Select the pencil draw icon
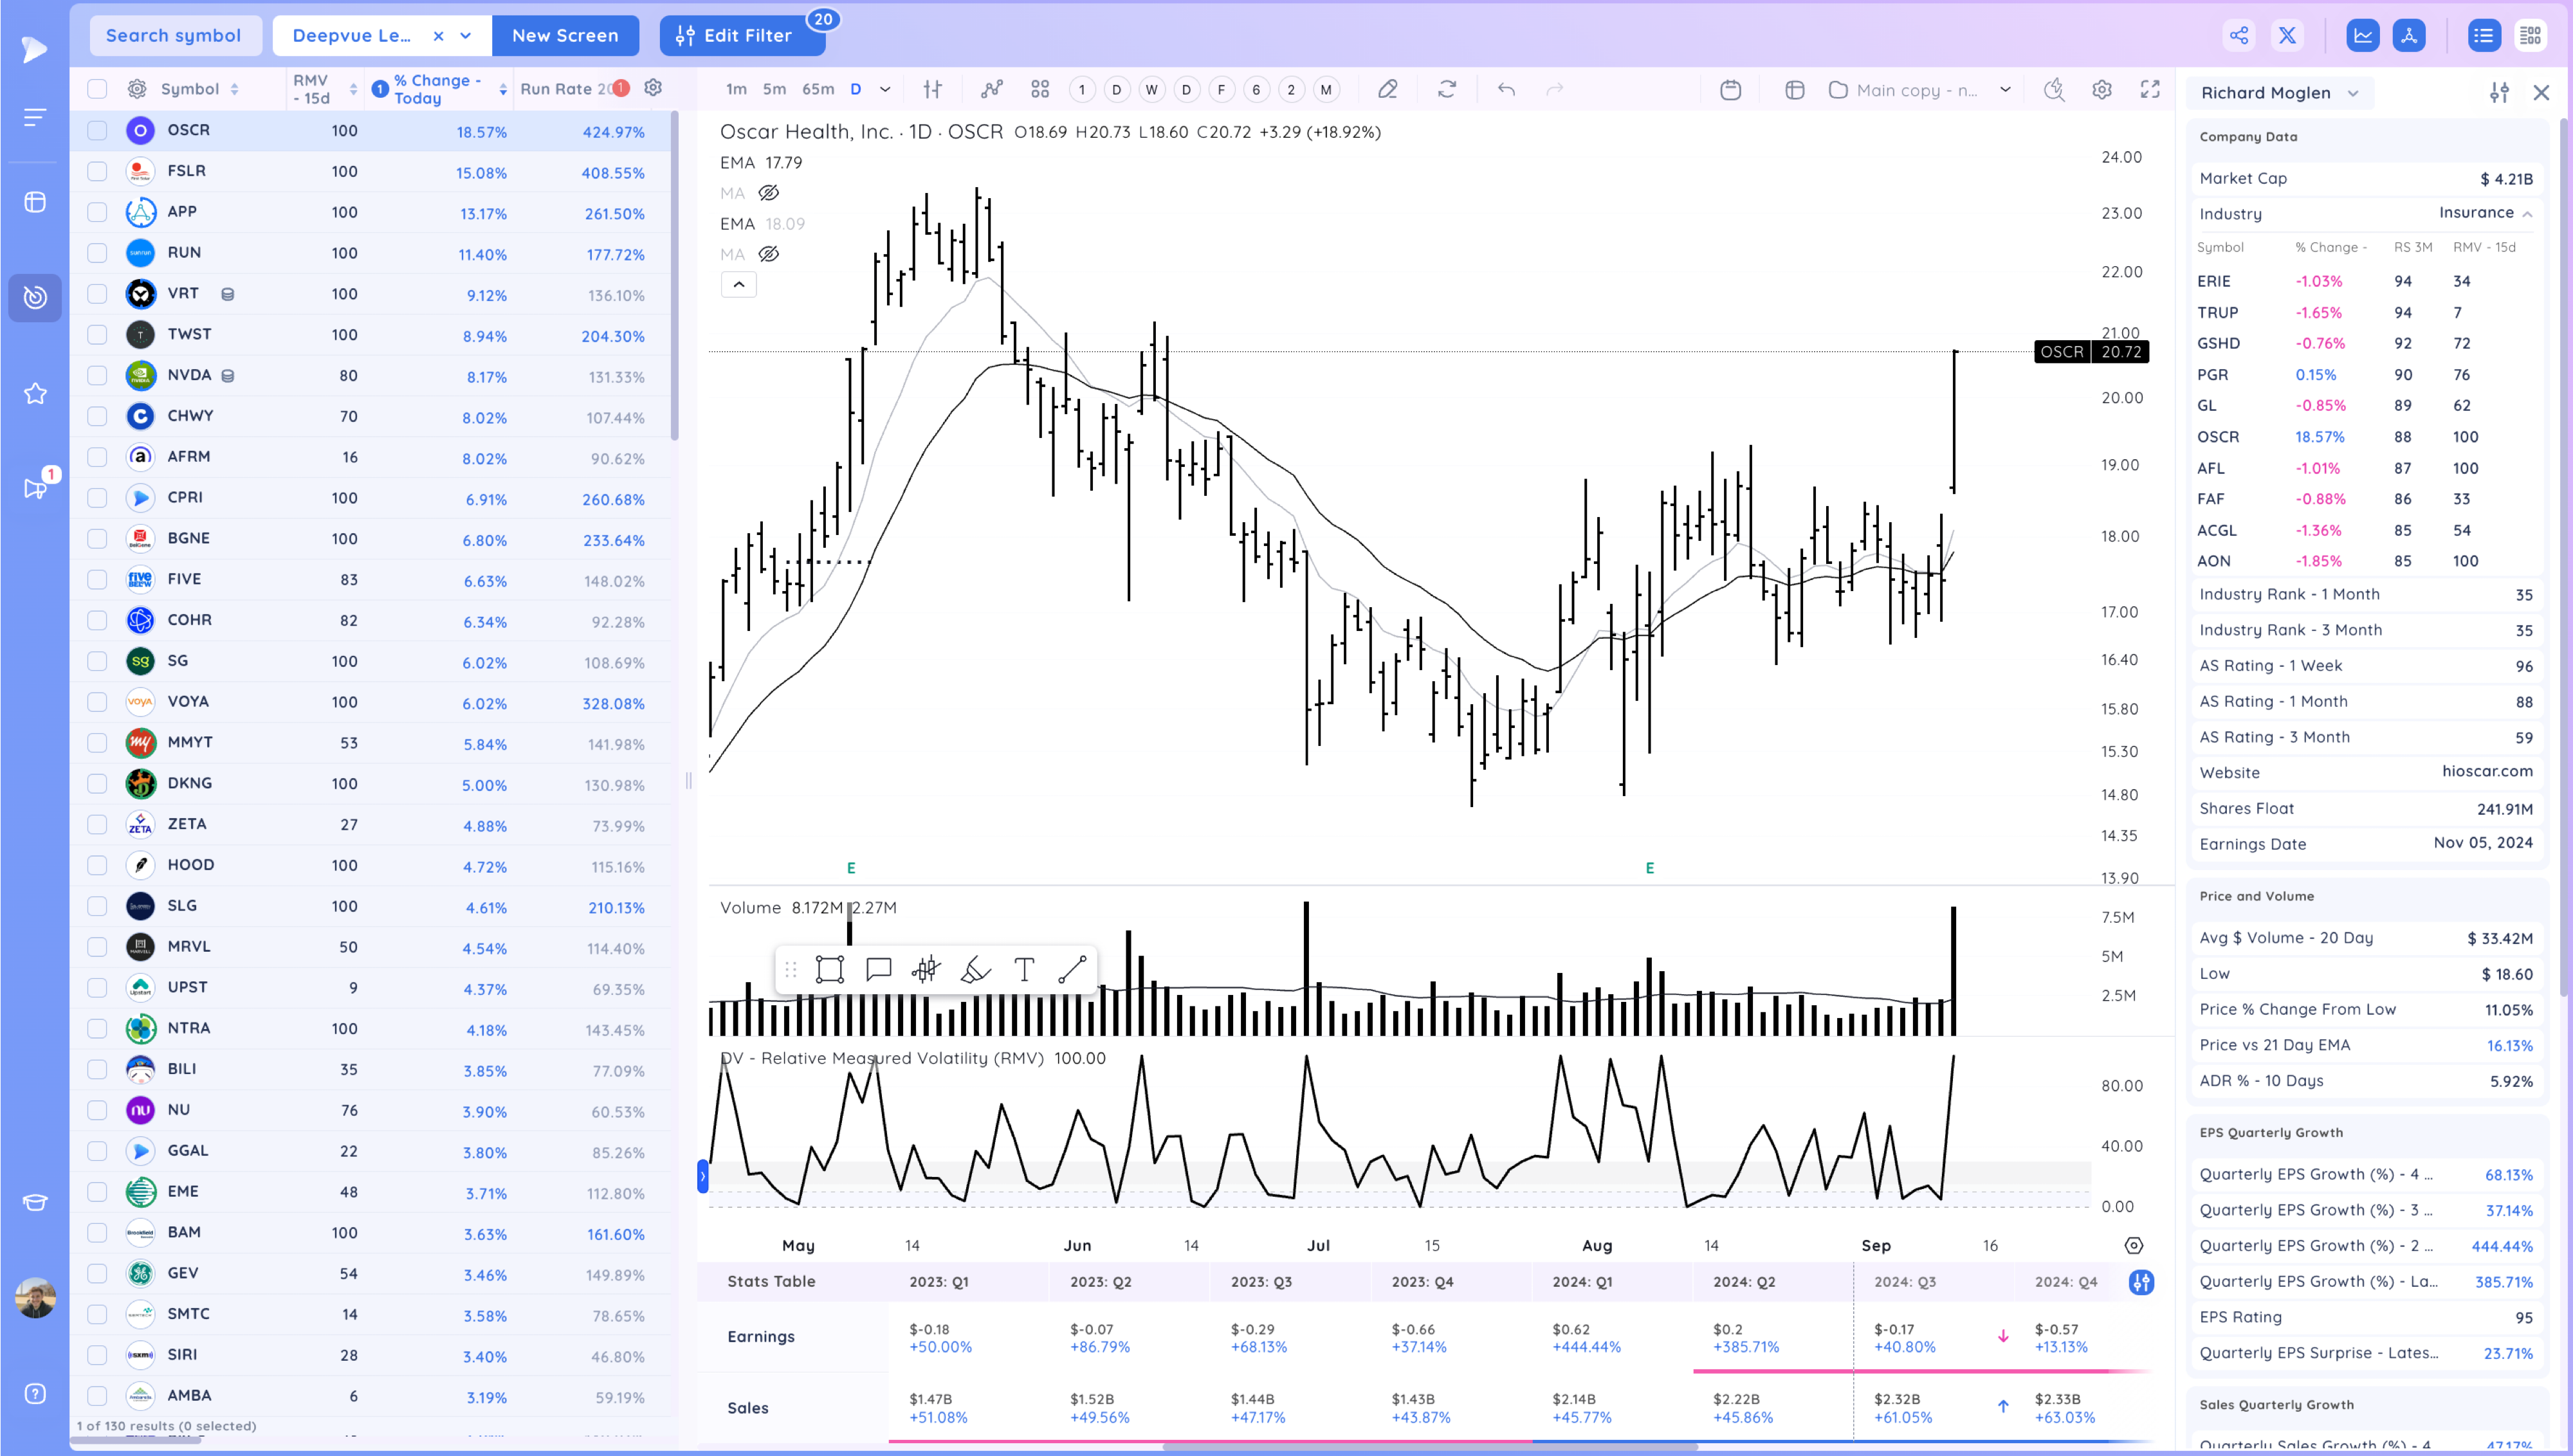 pyautogui.click(x=1387, y=90)
